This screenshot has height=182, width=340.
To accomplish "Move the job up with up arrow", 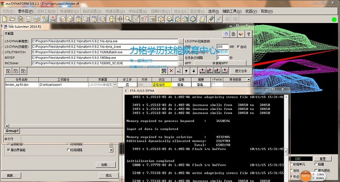I will tap(186, 71).
